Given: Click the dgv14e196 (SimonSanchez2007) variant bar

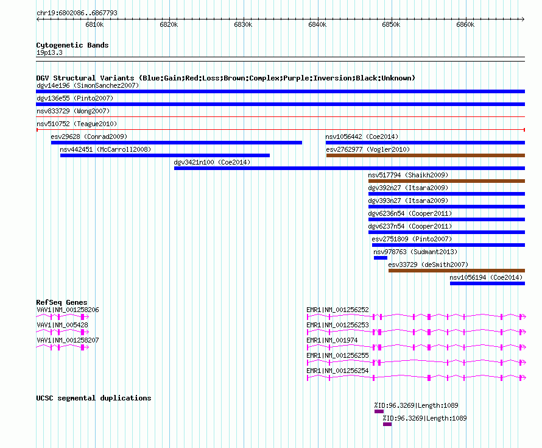Looking at the screenshot, I should (x=280, y=91).
